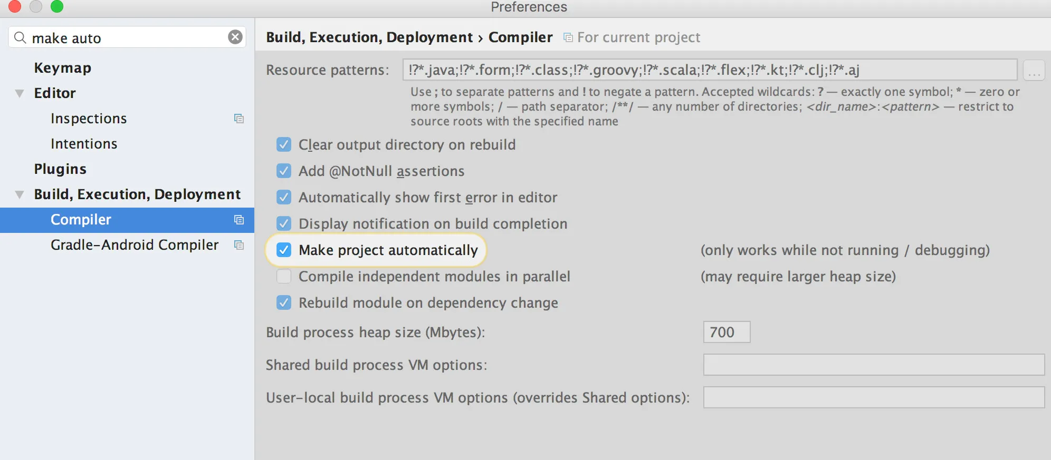Select Intentions in the settings tree

pos(84,144)
